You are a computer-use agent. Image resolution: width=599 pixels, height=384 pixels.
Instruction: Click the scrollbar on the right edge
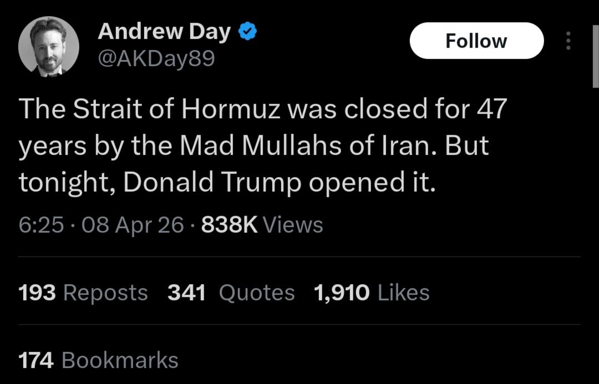pyautogui.click(x=595, y=55)
